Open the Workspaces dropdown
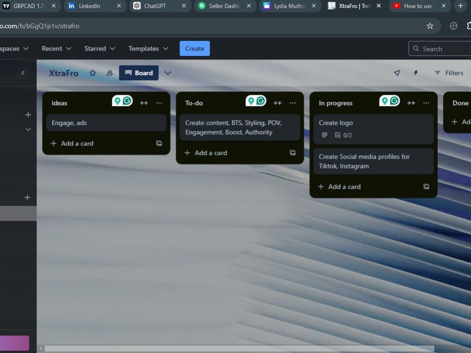Screen dimensions: 471x353 [x=14, y=48]
